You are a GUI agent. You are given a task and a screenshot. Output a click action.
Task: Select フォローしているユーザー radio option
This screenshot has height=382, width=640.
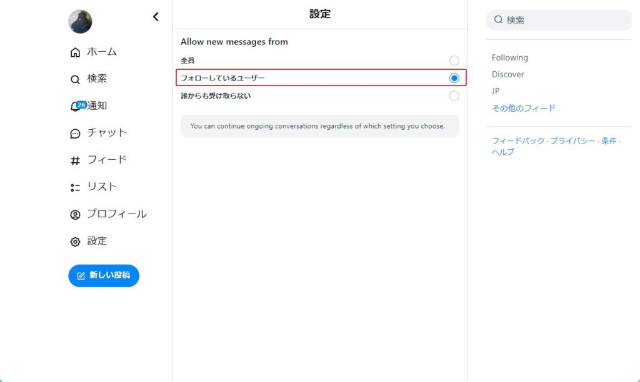454,78
